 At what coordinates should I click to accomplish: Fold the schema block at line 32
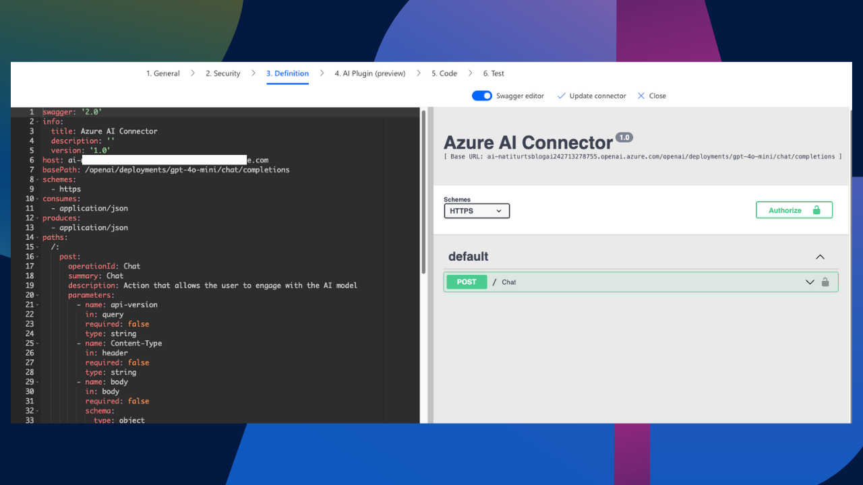(38, 411)
